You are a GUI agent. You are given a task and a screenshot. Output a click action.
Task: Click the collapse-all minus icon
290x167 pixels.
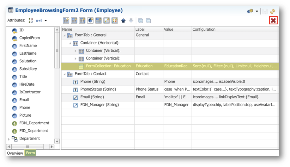[x=148, y=21]
